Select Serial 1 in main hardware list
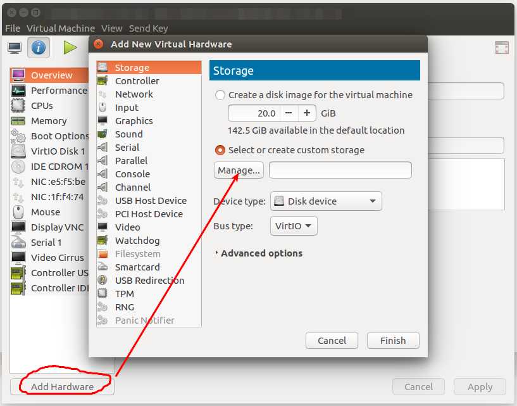The height and width of the screenshot is (406, 517). [x=49, y=243]
